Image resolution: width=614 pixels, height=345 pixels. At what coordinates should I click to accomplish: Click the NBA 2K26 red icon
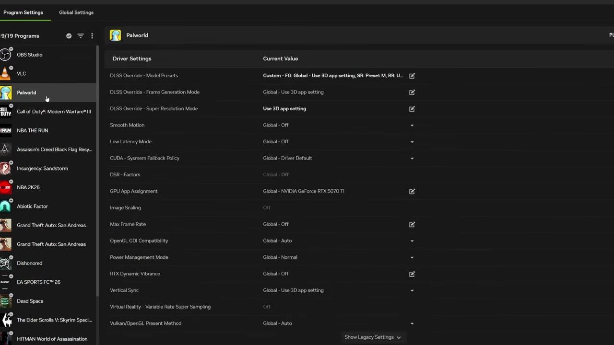[x=5, y=187]
